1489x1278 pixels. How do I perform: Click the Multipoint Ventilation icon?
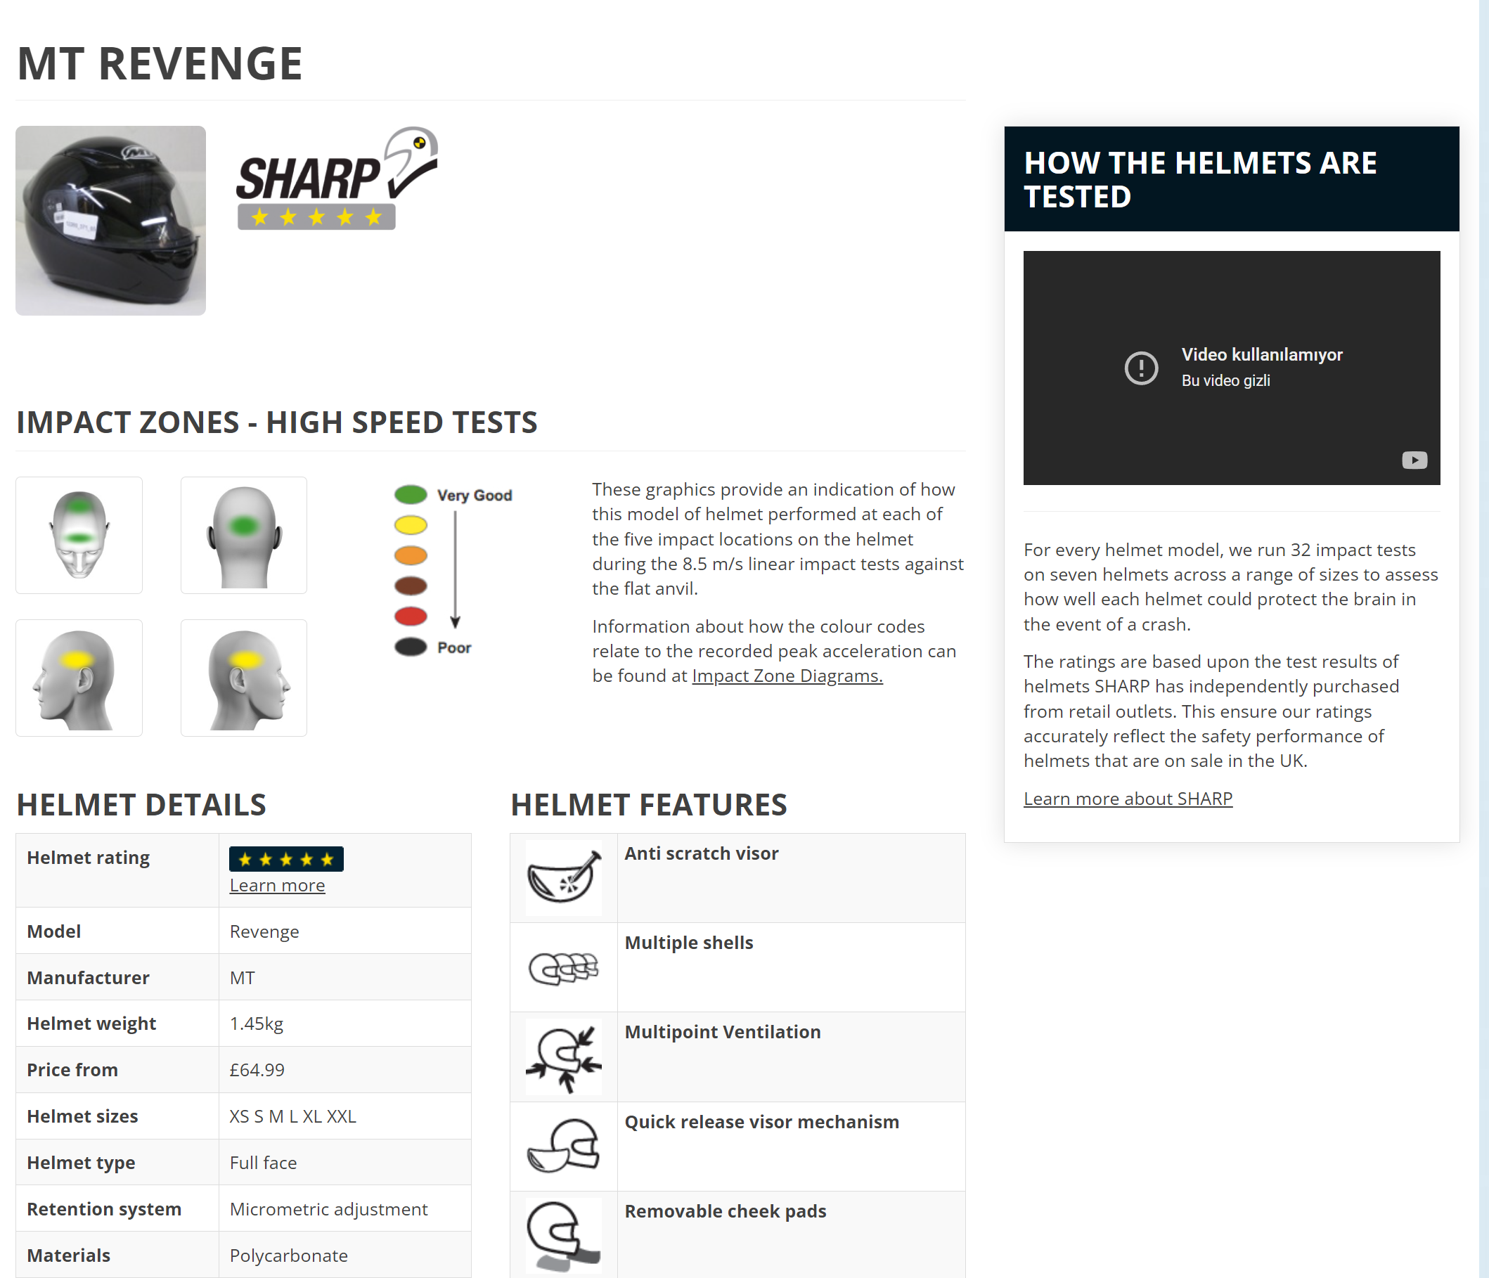pyautogui.click(x=563, y=1057)
